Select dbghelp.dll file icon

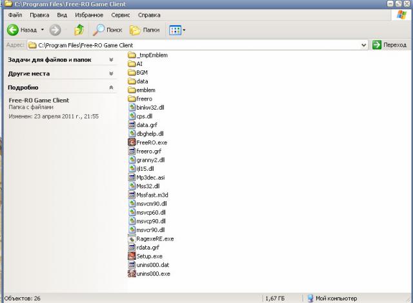(132, 133)
